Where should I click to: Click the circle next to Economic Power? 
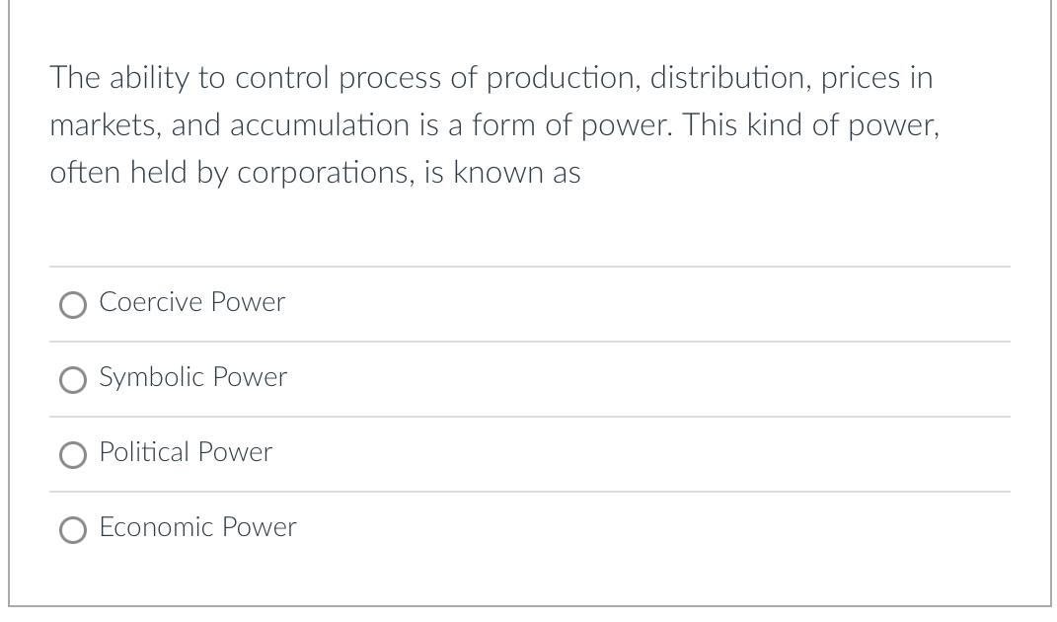click(72, 530)
